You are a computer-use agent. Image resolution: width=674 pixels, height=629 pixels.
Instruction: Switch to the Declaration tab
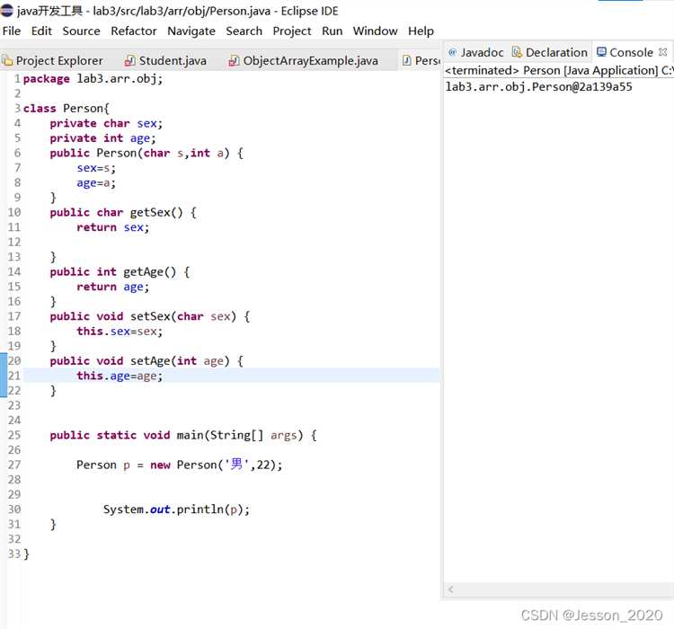point(550,52)
